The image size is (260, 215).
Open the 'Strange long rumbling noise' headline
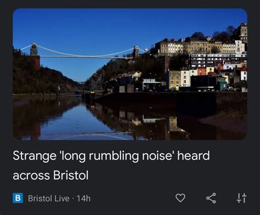click(111, 166)
